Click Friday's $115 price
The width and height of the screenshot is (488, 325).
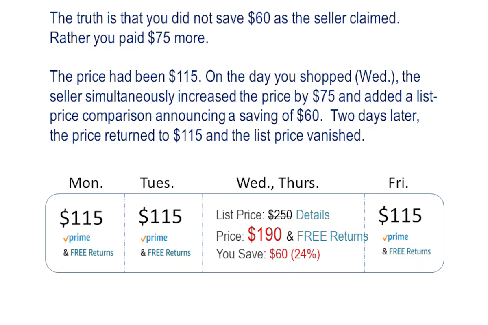pos(400,215)
